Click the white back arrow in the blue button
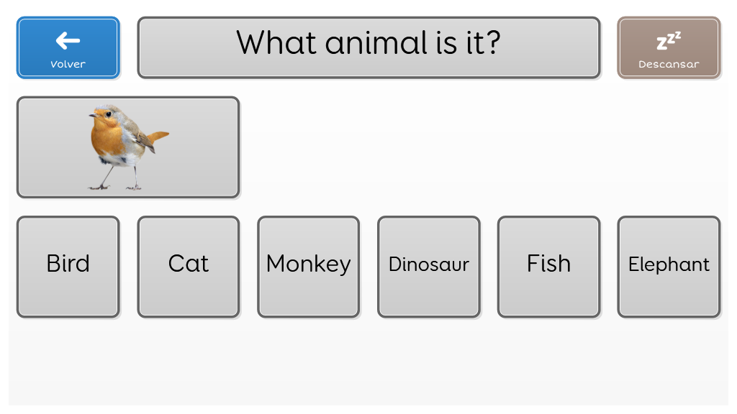This screenshot has height=414, width=737. pos(68,41)
